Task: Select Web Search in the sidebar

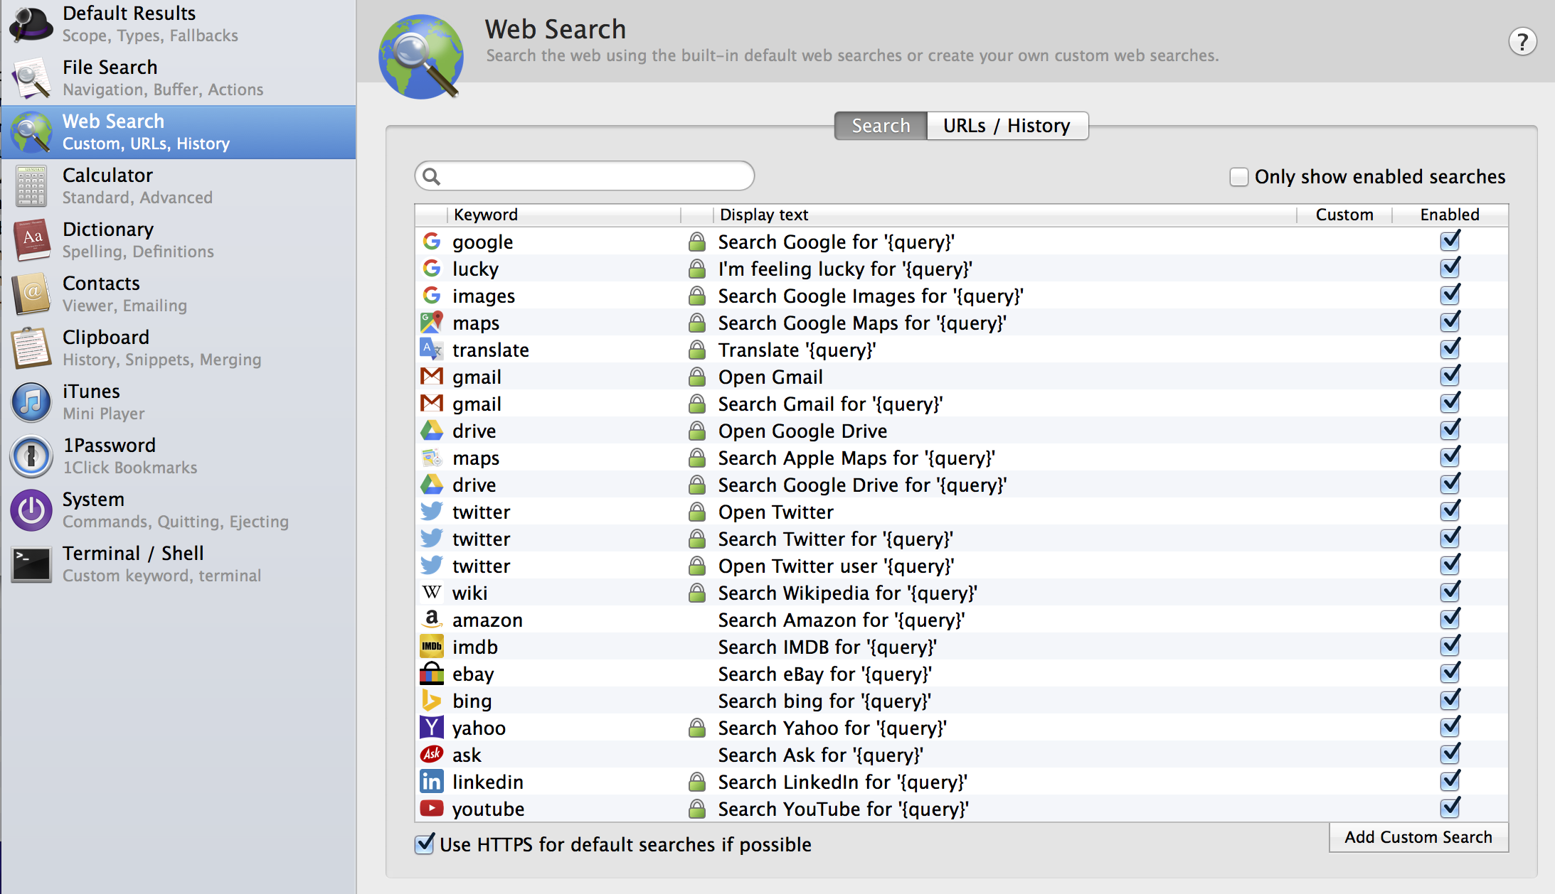Action: coord(178,132)
